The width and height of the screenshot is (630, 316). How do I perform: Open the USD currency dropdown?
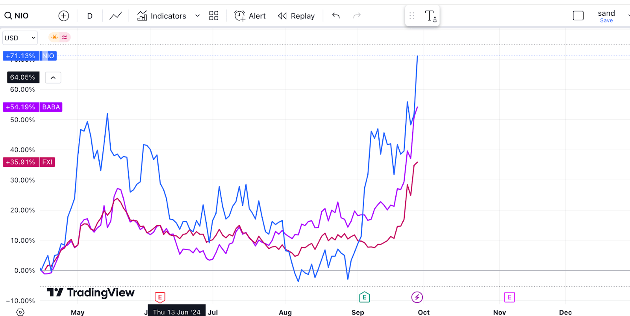click(x=20, y=38)
